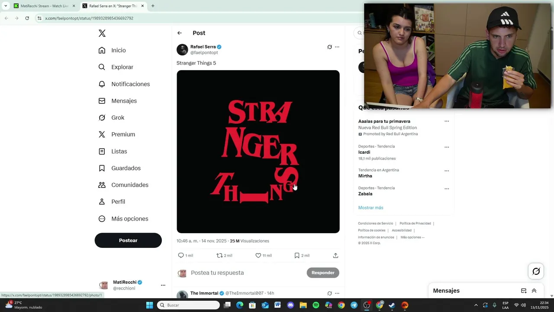The width and height of the screenshot is (554, 312).
Task: Open options for Mirtha trend
Action: pyautogui.click(x=447, y=171)
